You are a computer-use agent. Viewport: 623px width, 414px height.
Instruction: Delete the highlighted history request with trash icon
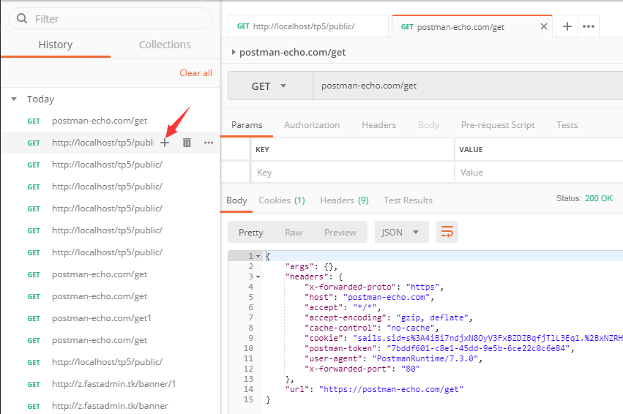[187, 143]
